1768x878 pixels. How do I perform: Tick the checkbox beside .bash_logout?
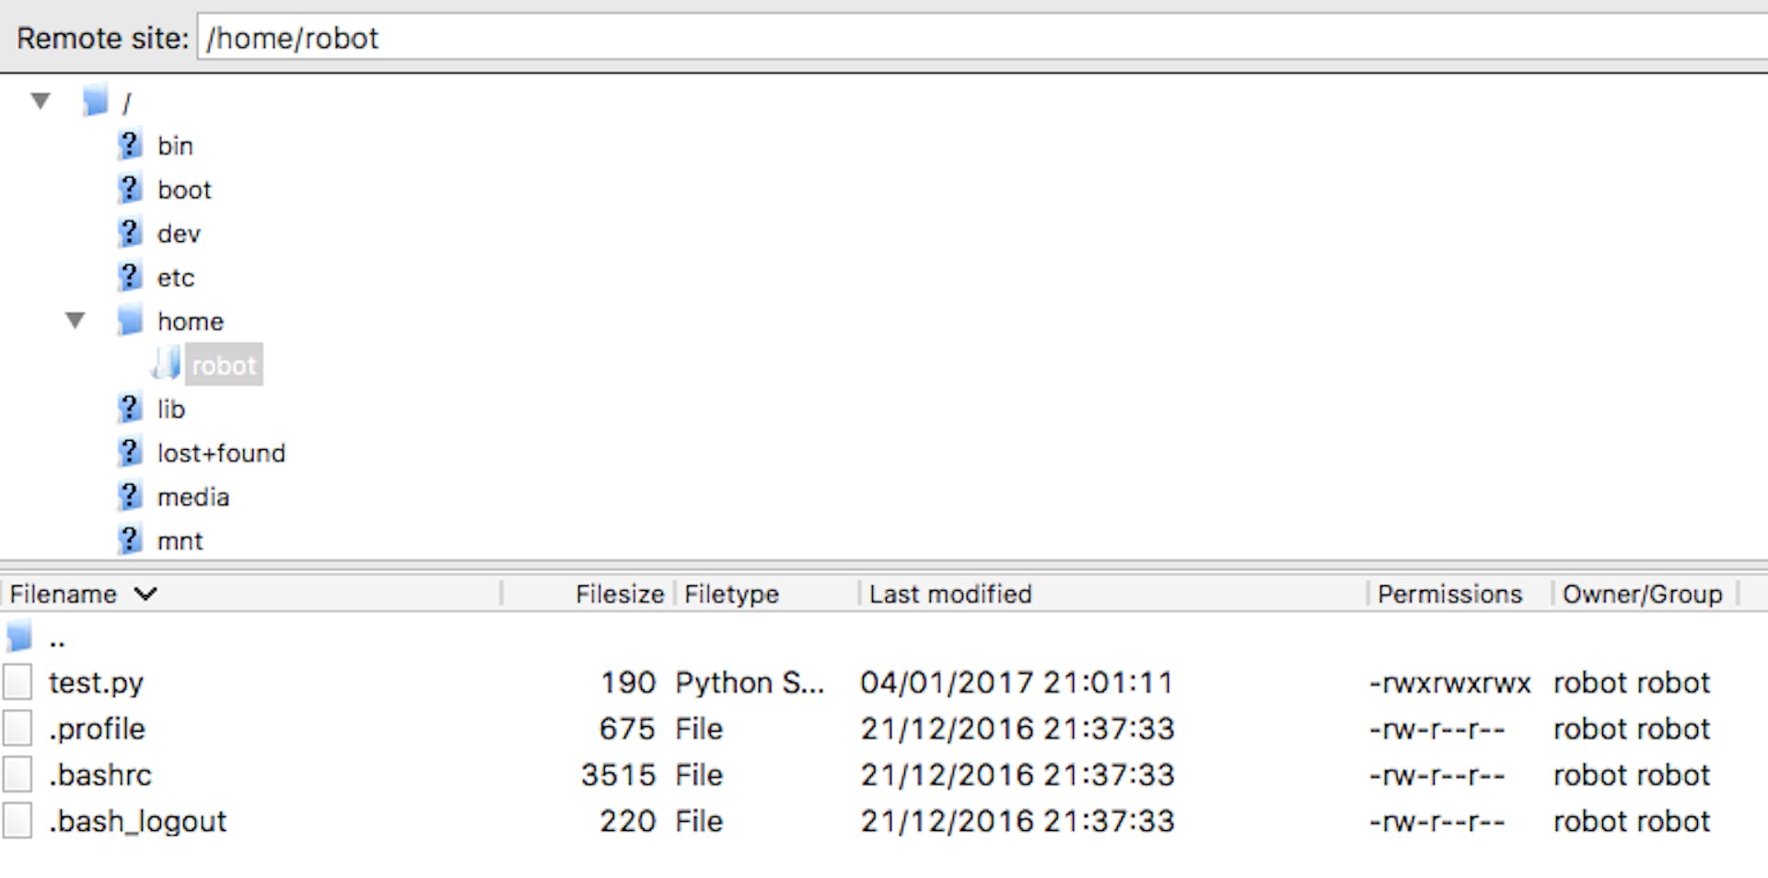[17, 819]
